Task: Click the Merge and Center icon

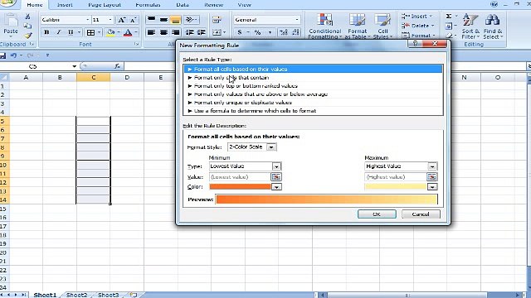Action: tap(217, 32)
